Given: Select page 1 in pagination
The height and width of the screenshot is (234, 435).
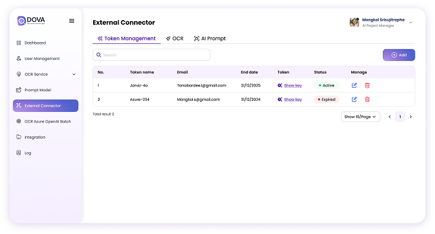Looking at the screenshot, I should [400, 117].
